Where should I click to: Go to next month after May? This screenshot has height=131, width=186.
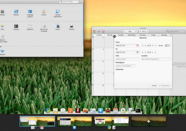point(136,32)
